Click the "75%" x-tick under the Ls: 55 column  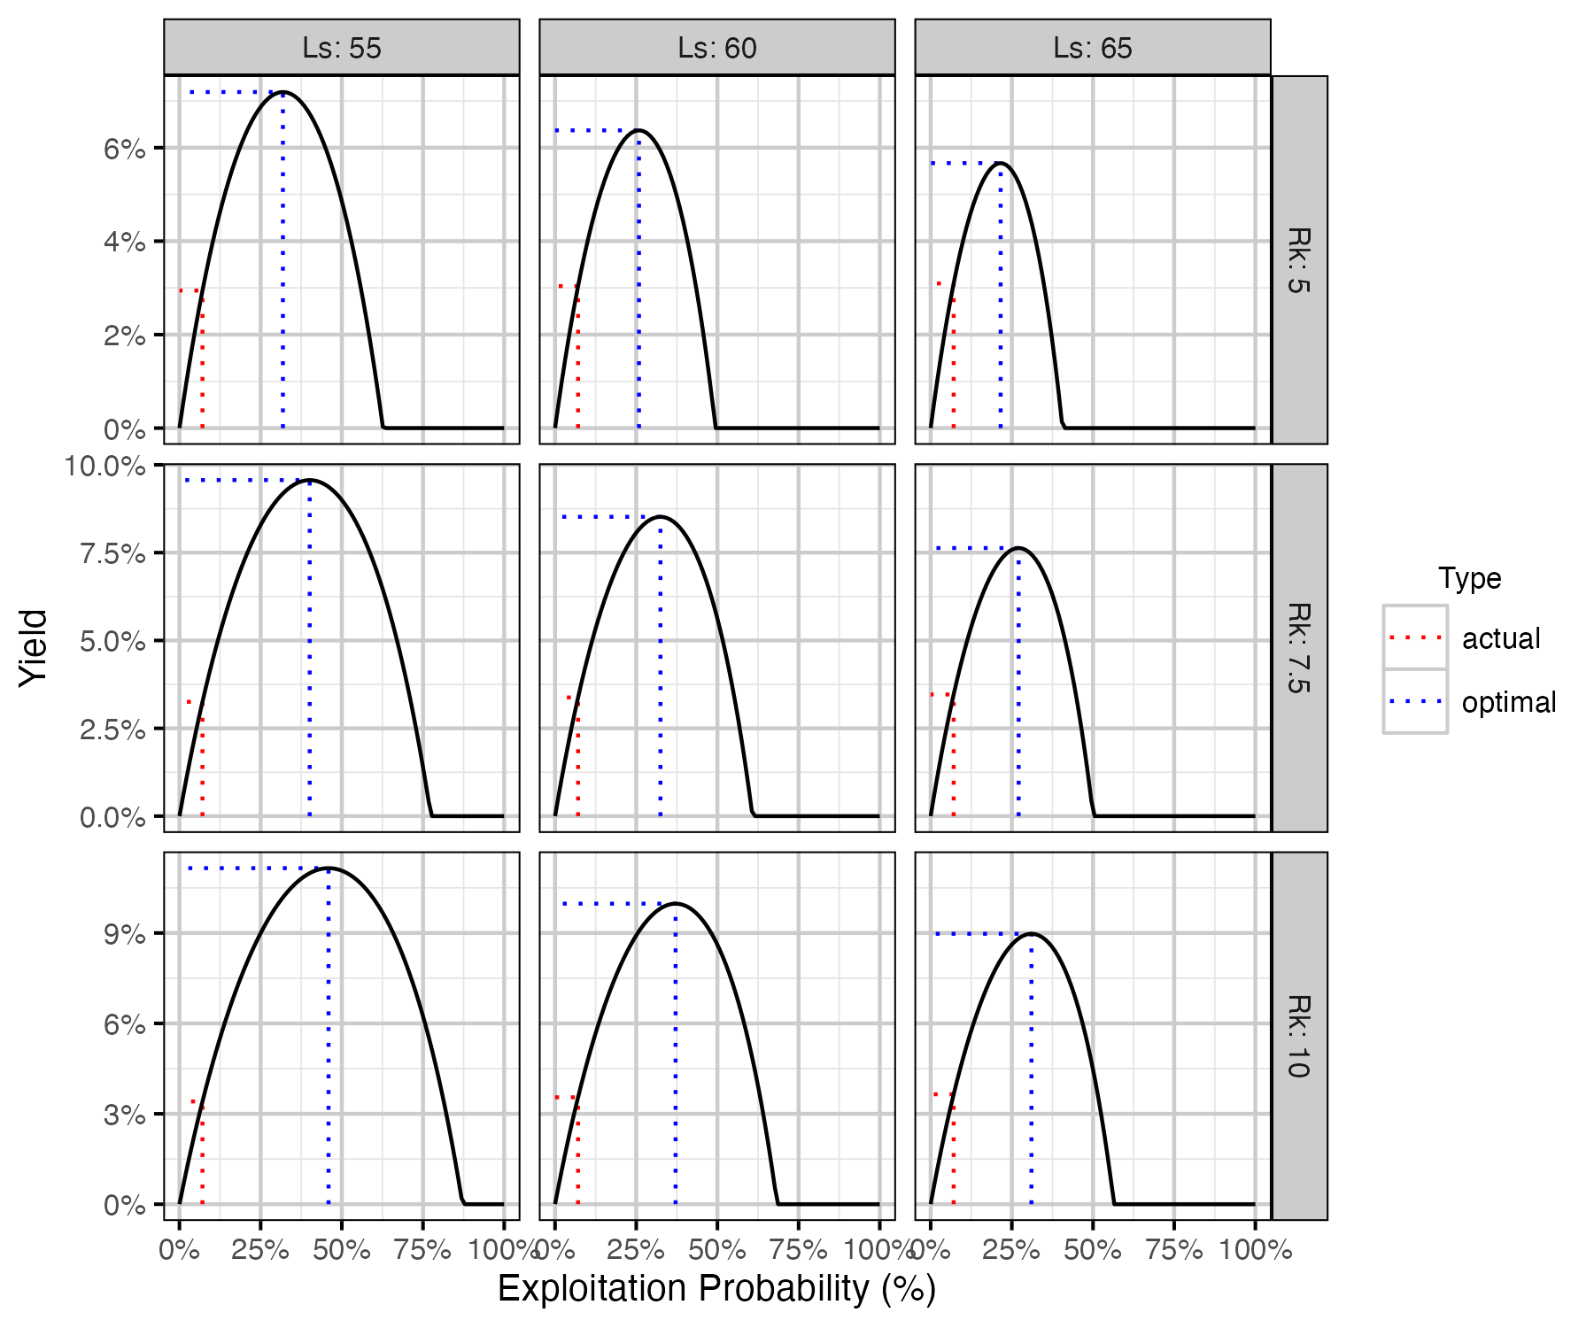[x=422, y=1249]
